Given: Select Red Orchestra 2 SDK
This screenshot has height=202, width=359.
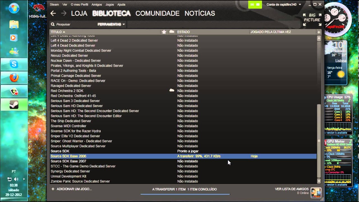Looking at the screenshot, I should [x=183, y=91].
